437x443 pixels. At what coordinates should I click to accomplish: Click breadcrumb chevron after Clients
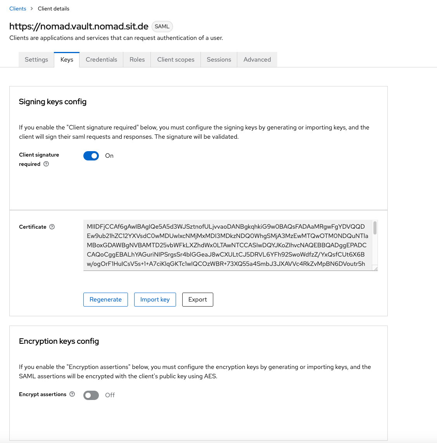[x=32, y=9]
